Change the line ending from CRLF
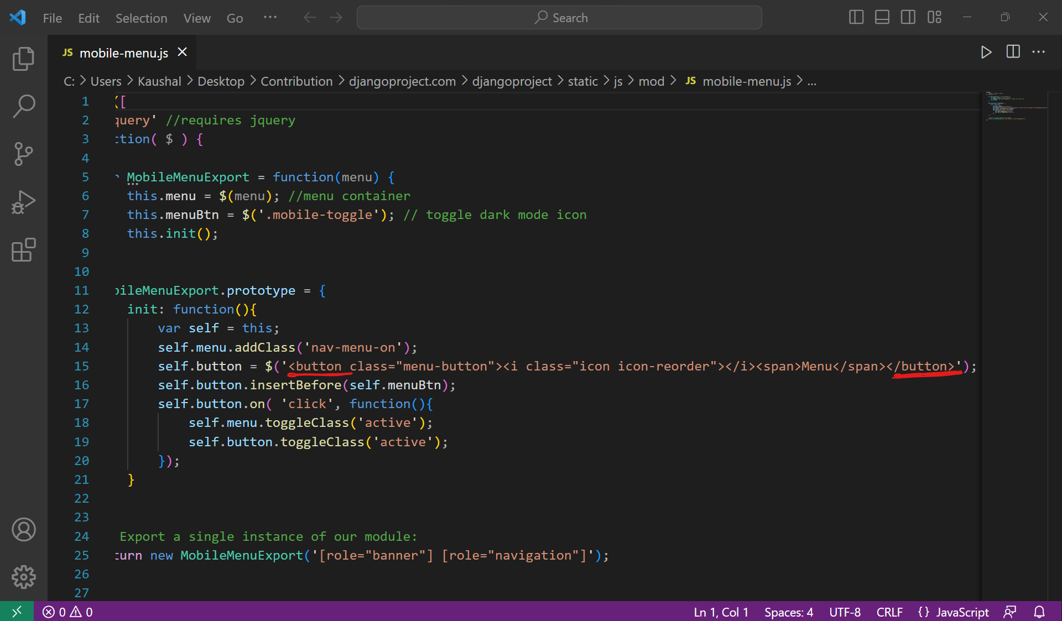Viewport: 1062px width, 621px height. 889,612
